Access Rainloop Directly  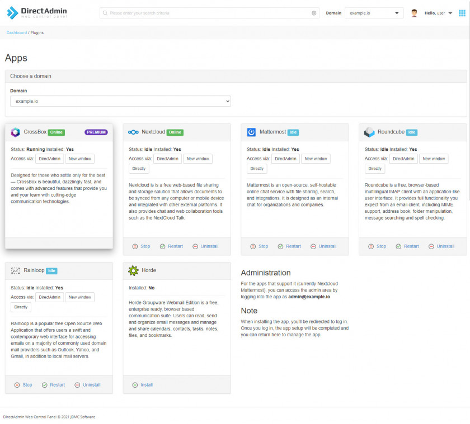pyautogui.click(x=21, y=307)
